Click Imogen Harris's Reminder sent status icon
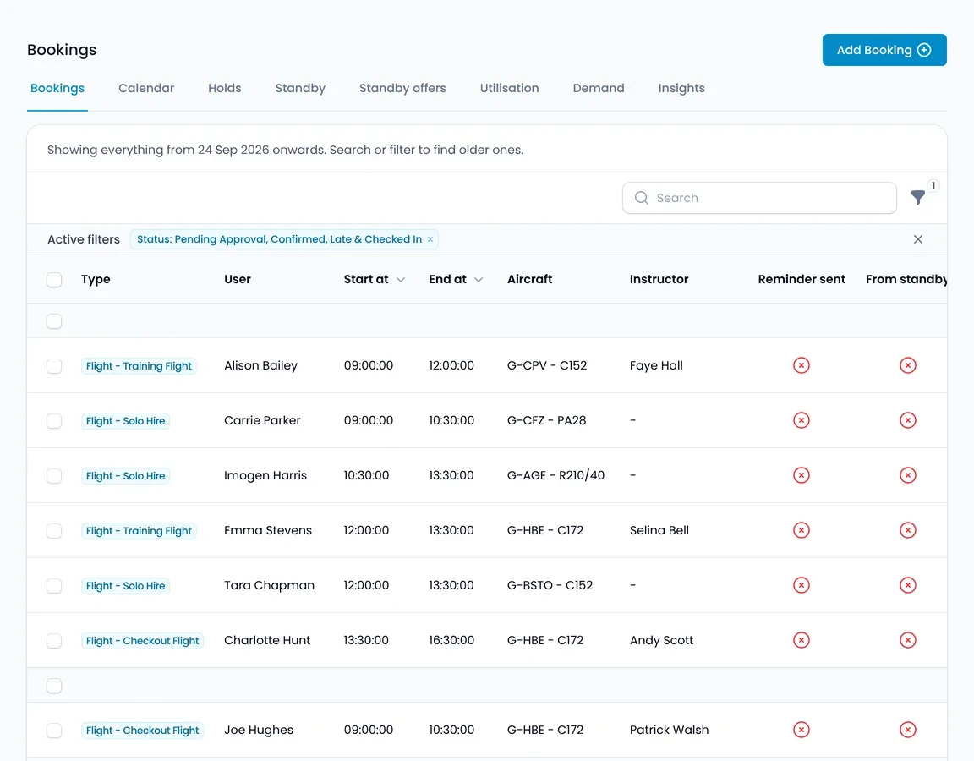 [x=802, y=475]
